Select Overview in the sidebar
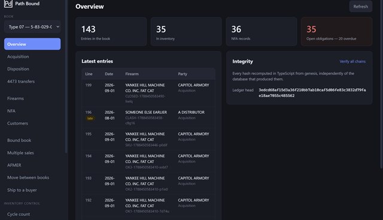The height and width of the screenshot is (220, 383). [x=32, y=44]
